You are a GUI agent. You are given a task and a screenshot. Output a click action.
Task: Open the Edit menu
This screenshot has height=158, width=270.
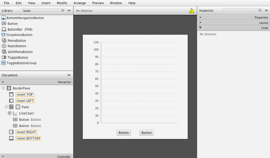coord(19,3)
